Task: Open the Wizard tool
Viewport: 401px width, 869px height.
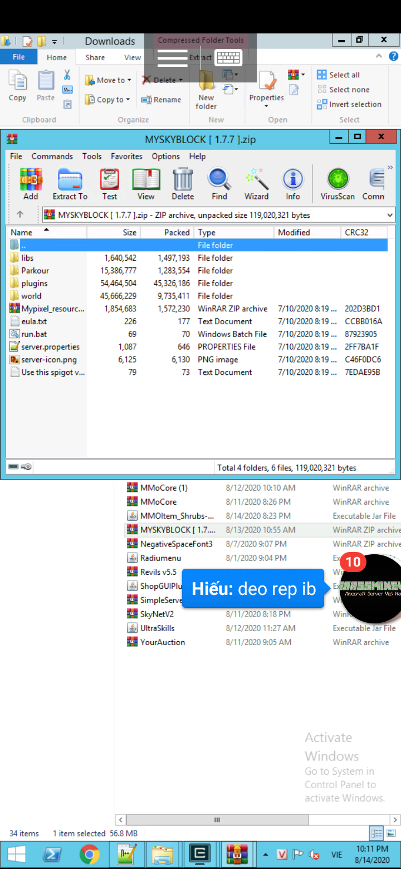Action: (256, 184)
